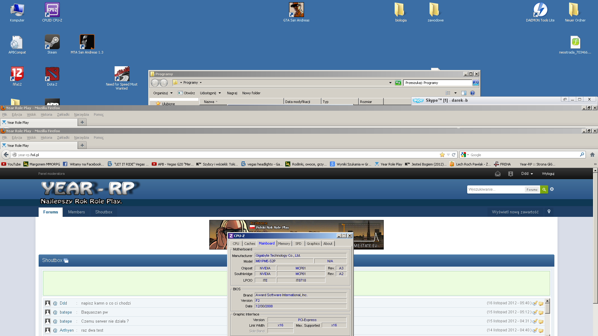
Task: Open the Narzędzia menu in front Firefox window
Action: (81, 138)
